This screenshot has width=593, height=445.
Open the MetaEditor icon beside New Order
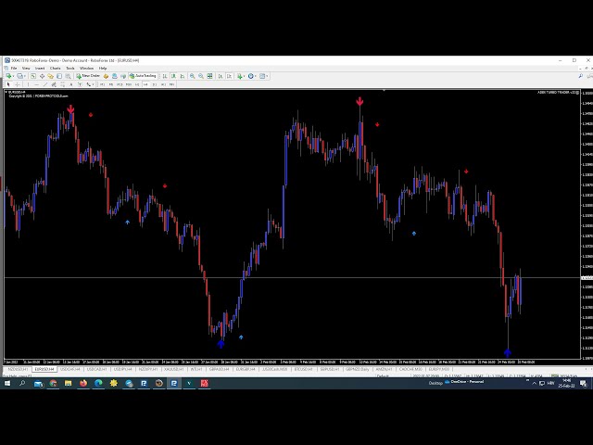pos(106,76)
